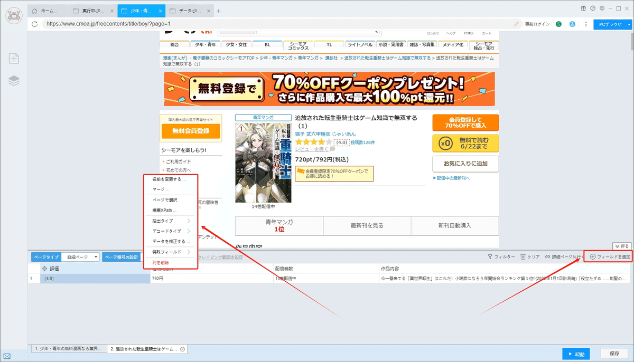The width and height of the screenshot is (634, 362).
Task: Click the 詳細ページに行く link button
Action: [x=564, y=256]
